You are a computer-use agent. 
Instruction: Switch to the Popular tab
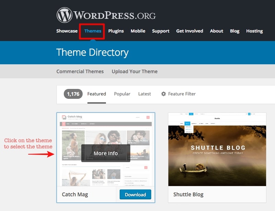(x=122, y=94)
